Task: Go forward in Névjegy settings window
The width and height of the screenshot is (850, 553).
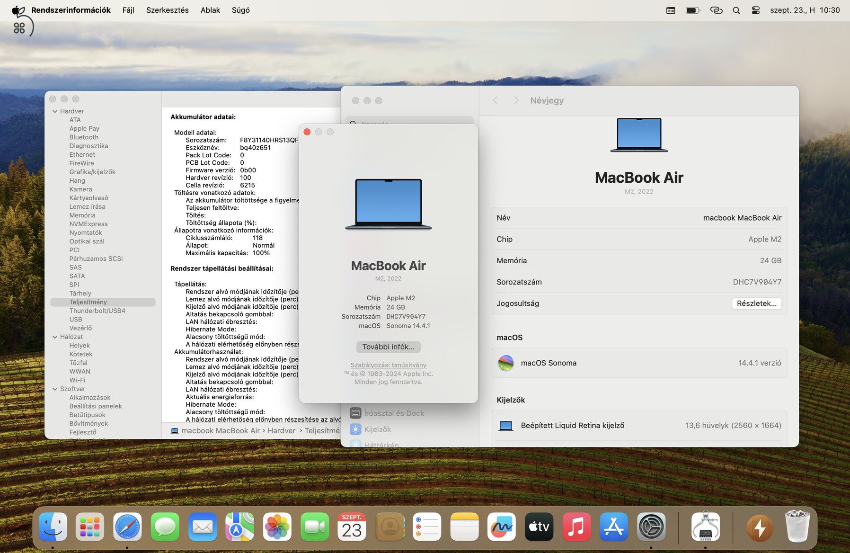Action: (516, 100)
